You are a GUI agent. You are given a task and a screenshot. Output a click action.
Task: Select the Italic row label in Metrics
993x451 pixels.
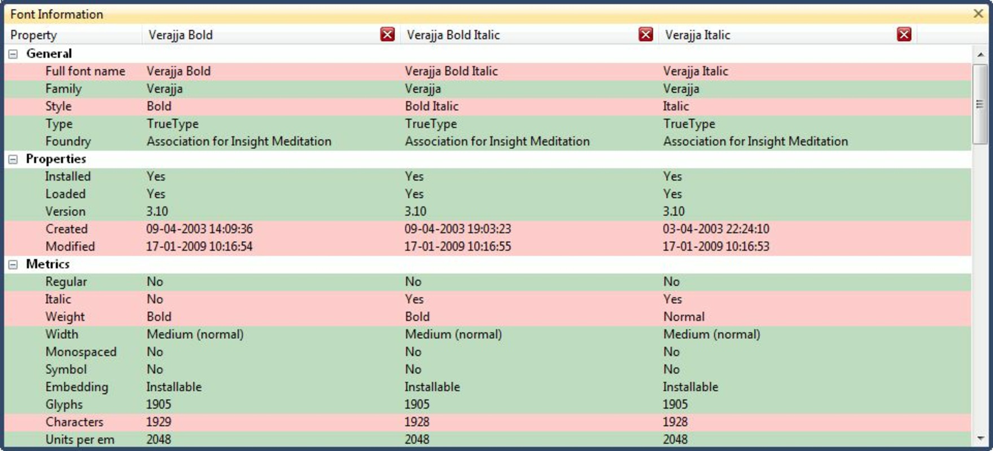coord(58,299)
